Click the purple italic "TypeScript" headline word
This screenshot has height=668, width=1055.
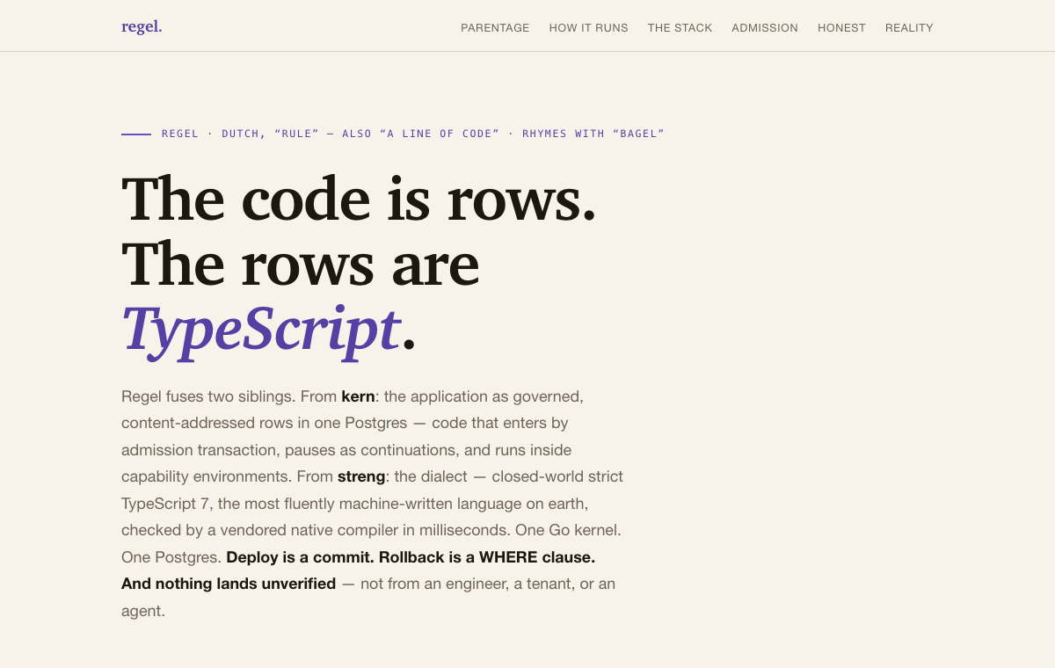coord(261,330)
